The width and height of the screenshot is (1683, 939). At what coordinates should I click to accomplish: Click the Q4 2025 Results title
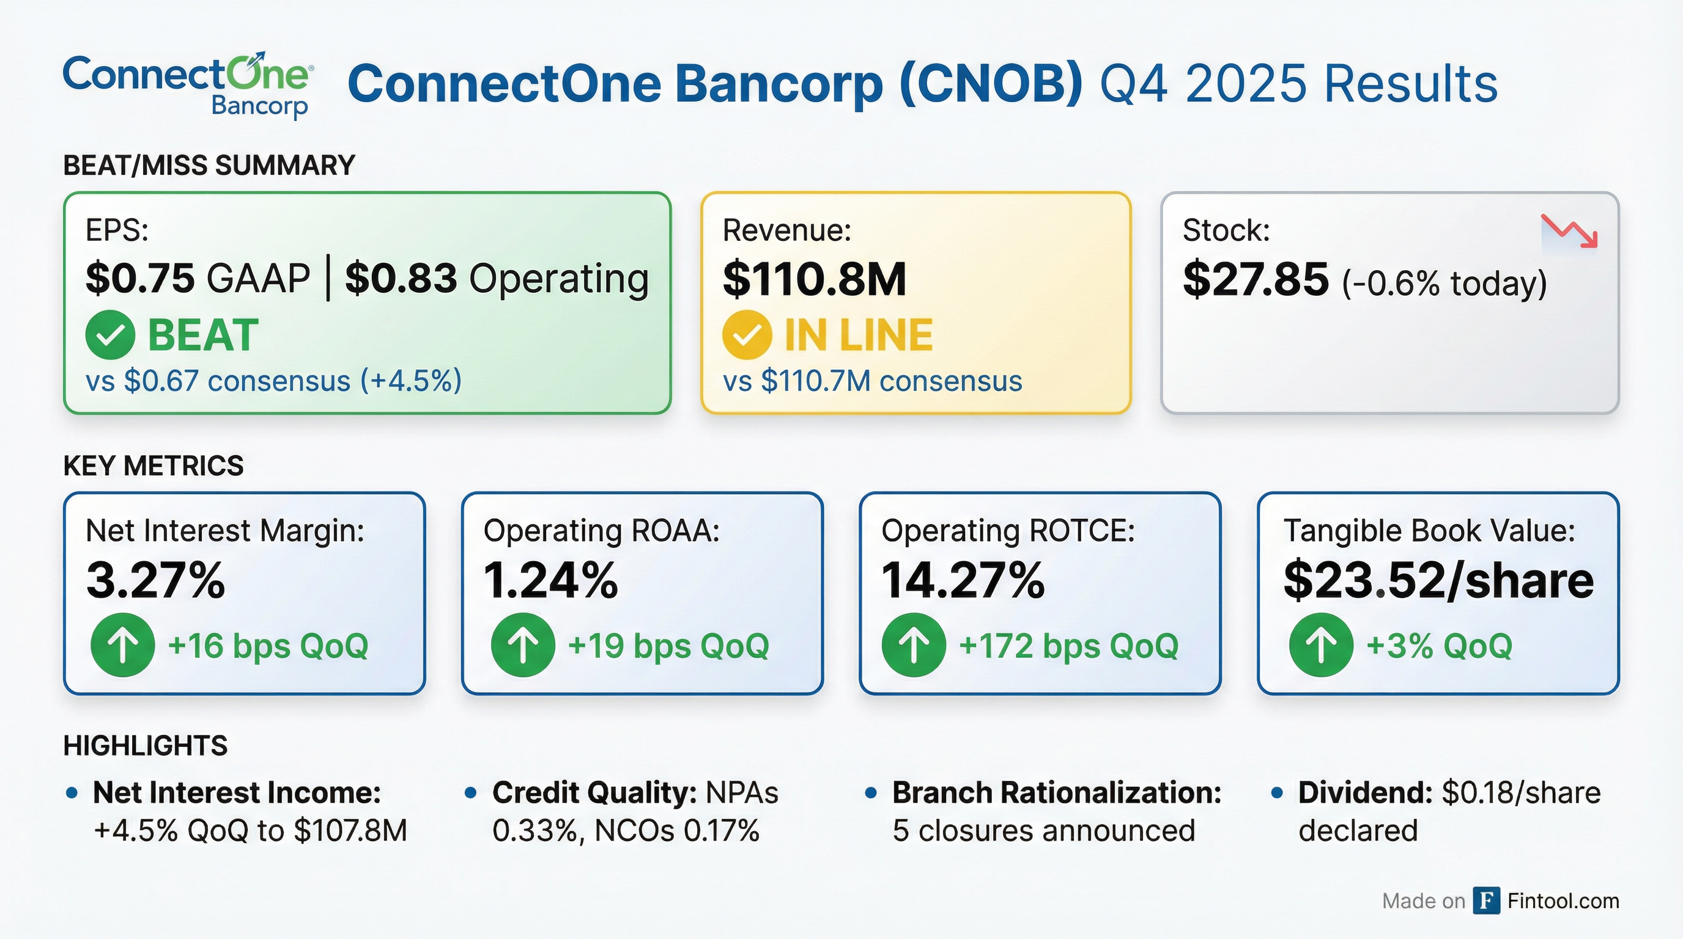coord(1299,84)
